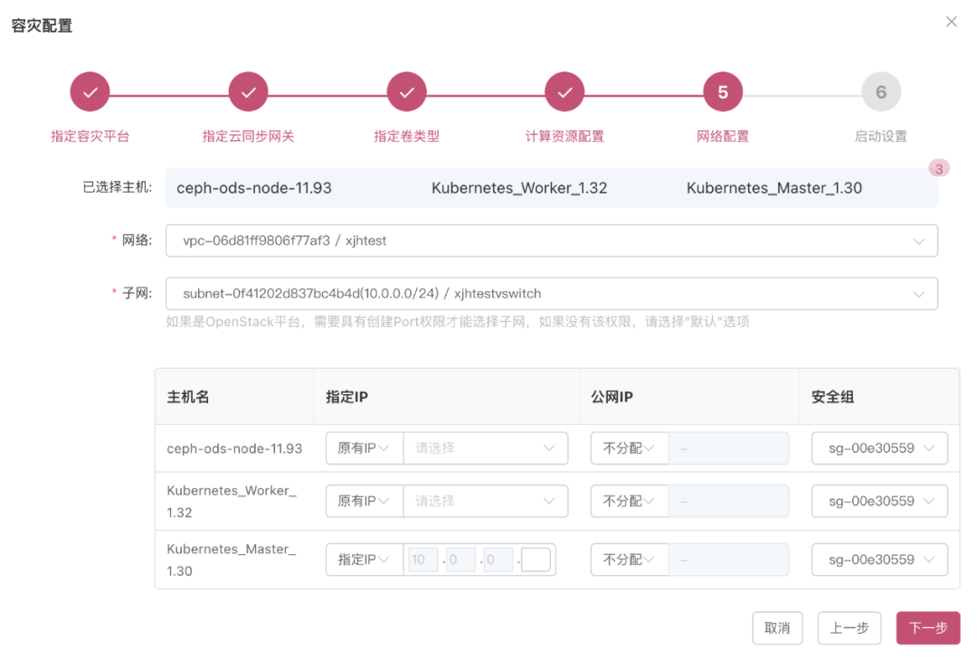The height and width of the screenshot is (659, 977).
Task: Open security group dropdown for ceph-ods-node-11.93
Action: point(879,447)
